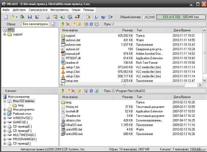Expand the WINDOWS(C:) drive node
Screen dimensions: 207x152
pos(5,118)
